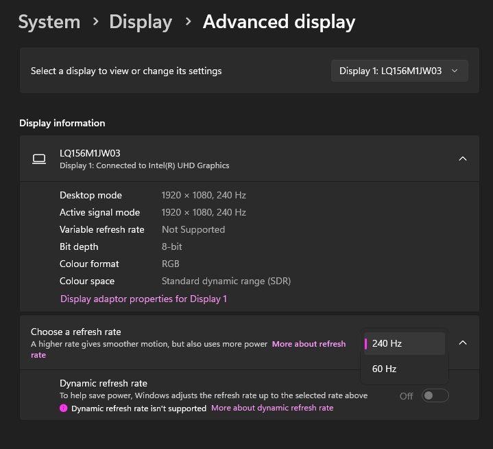
Task: Click the Colour space SDR value
Action: 226,281
